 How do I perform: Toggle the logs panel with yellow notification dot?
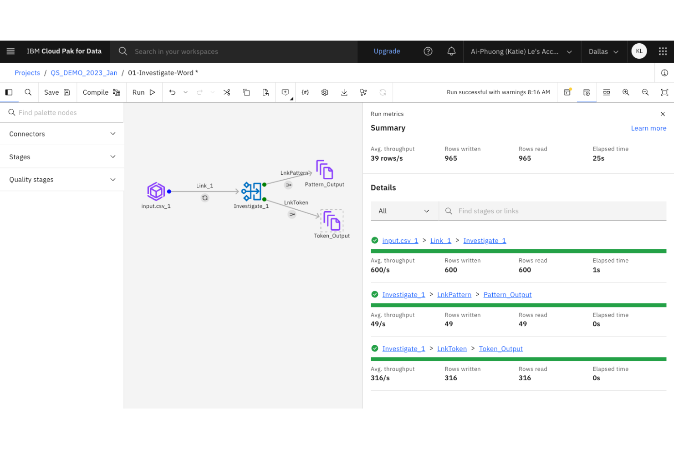coord(567,92)
